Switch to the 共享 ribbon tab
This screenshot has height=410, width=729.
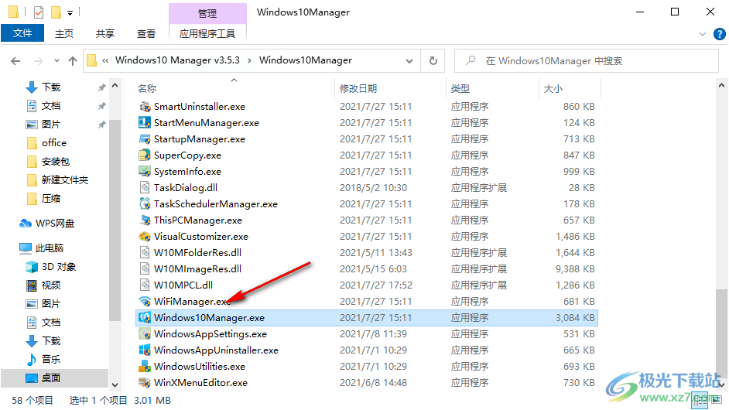click(105, 33)
